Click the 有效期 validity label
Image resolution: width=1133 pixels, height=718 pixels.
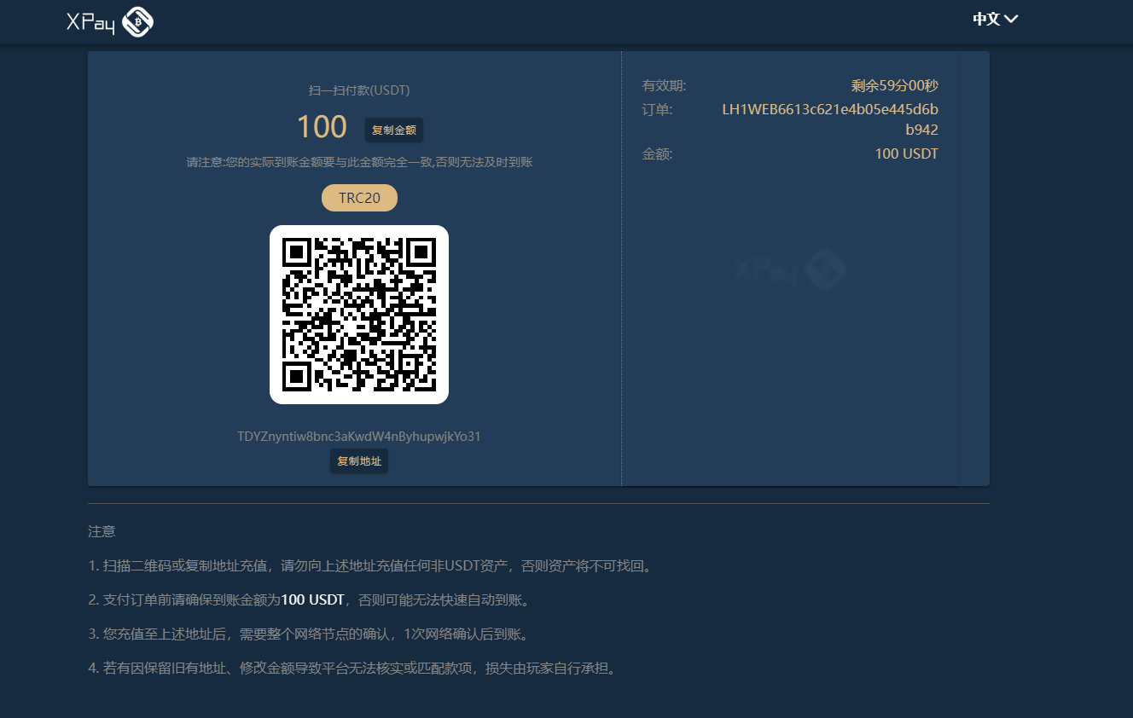click(664, 85)
